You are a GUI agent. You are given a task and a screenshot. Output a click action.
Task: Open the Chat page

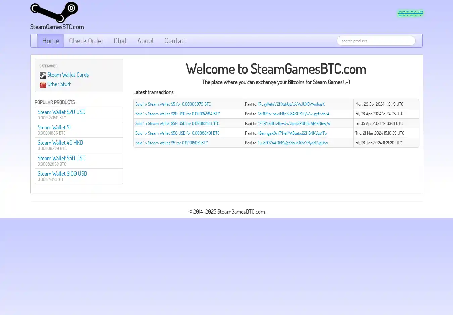pyautogui.click(x=120, y=41)
